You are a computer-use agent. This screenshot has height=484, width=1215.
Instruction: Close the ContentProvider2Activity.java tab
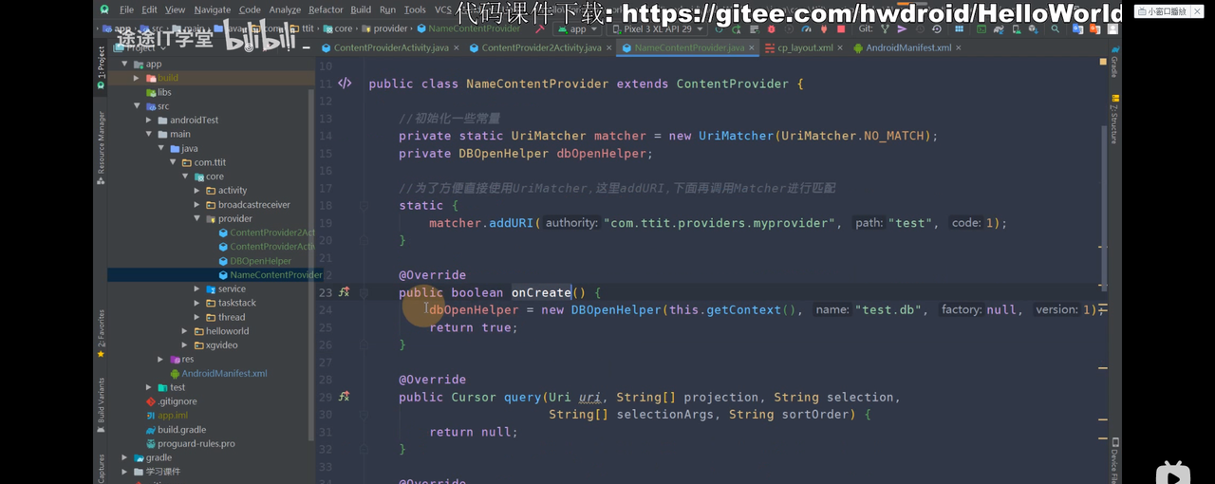[607, 47]
